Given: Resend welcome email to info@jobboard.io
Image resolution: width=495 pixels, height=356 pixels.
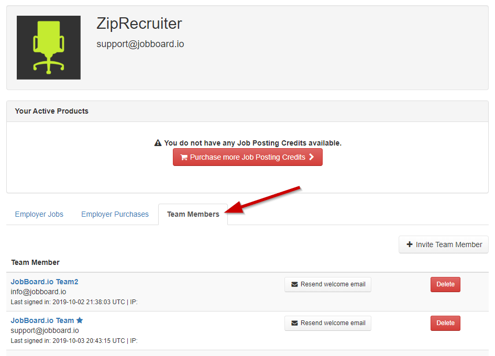Looking at the screenshot, I should (328, 284).
